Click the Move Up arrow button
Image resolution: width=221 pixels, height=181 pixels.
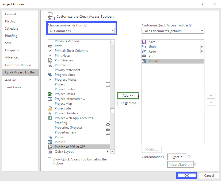click(x=211, y=96)
